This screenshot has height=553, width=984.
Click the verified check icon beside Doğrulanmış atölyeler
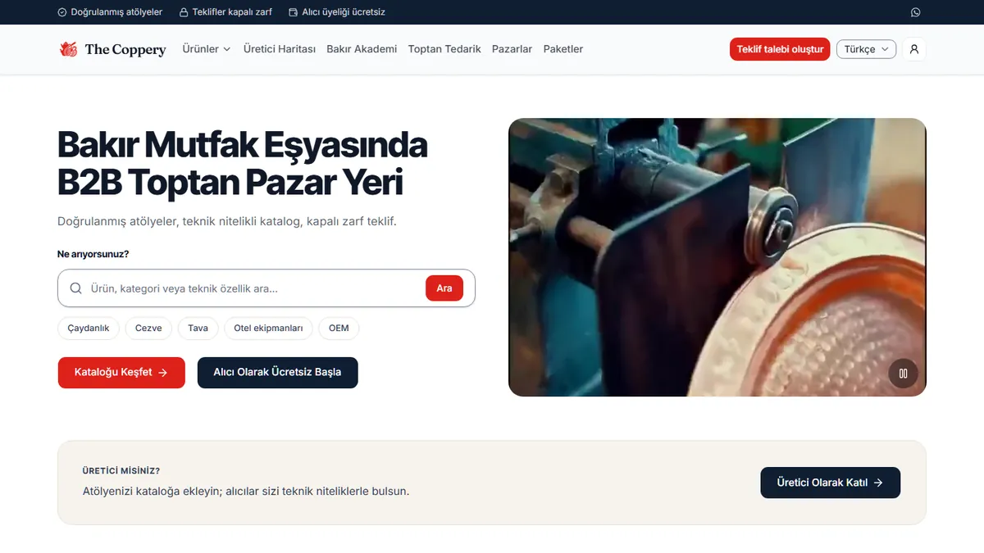(x=62, y=12)
